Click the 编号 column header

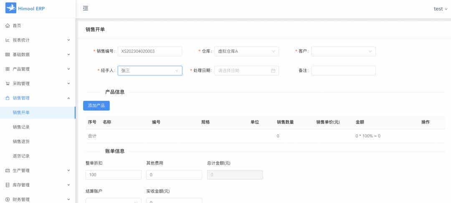(x=156, y=122)
